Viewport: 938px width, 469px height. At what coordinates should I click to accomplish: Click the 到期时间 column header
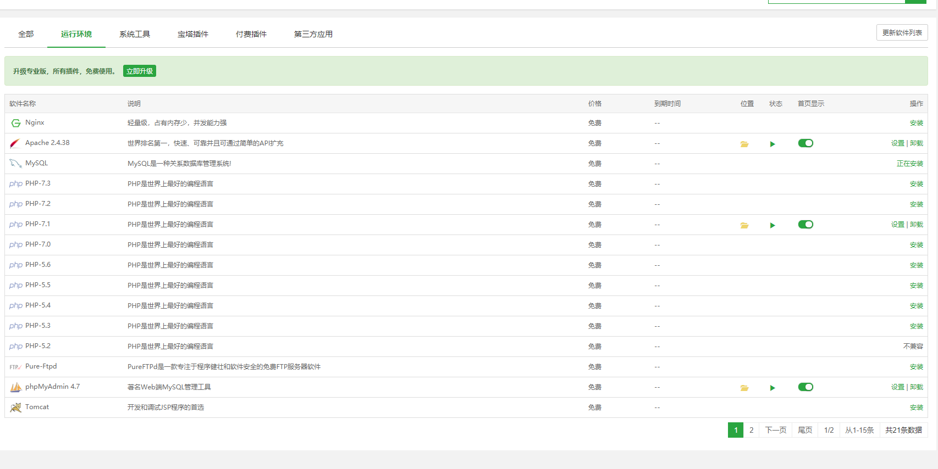point(667,104)
